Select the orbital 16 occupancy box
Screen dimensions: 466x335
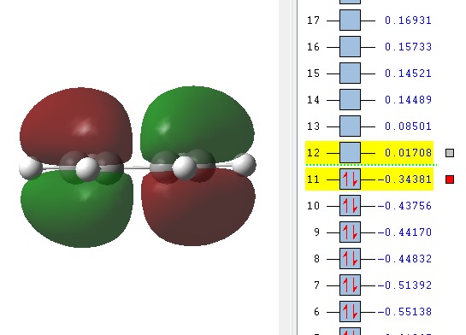pyautogui.click(x=350, y=47)
